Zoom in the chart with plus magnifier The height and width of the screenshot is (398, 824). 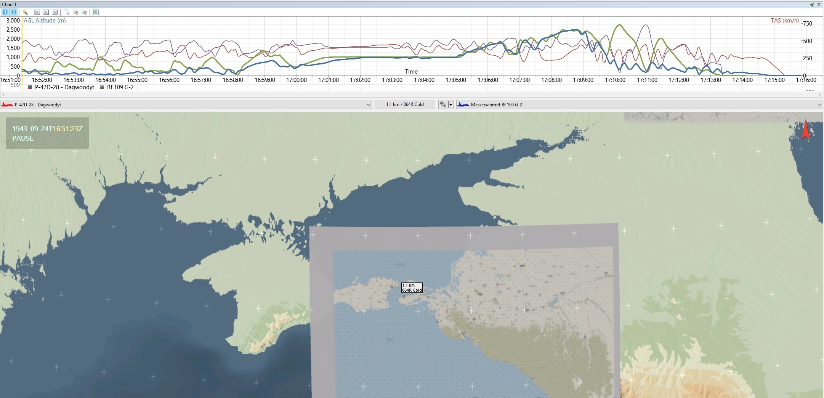84,12
